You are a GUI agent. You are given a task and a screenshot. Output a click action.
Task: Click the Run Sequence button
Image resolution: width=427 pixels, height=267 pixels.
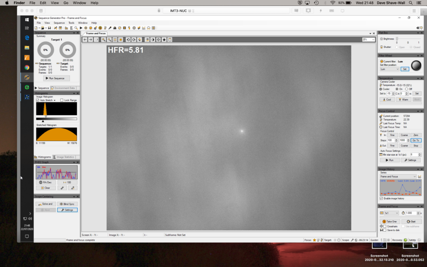tap(56, 78)
